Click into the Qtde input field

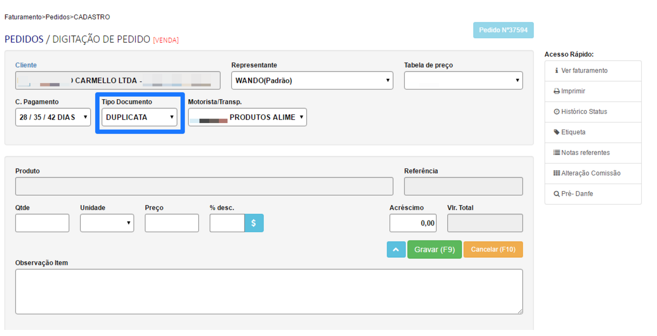(42, 223)
